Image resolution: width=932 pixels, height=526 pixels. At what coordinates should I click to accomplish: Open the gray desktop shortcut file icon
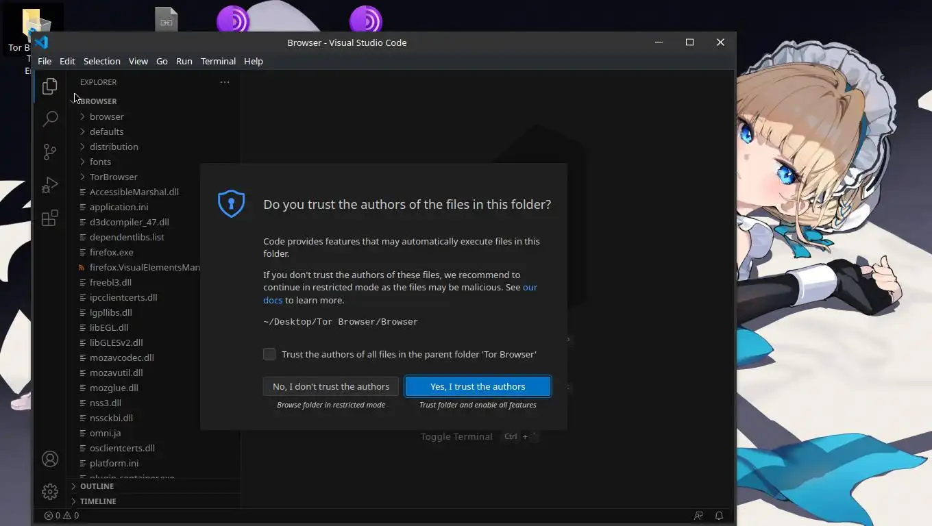tap(166, 19)
